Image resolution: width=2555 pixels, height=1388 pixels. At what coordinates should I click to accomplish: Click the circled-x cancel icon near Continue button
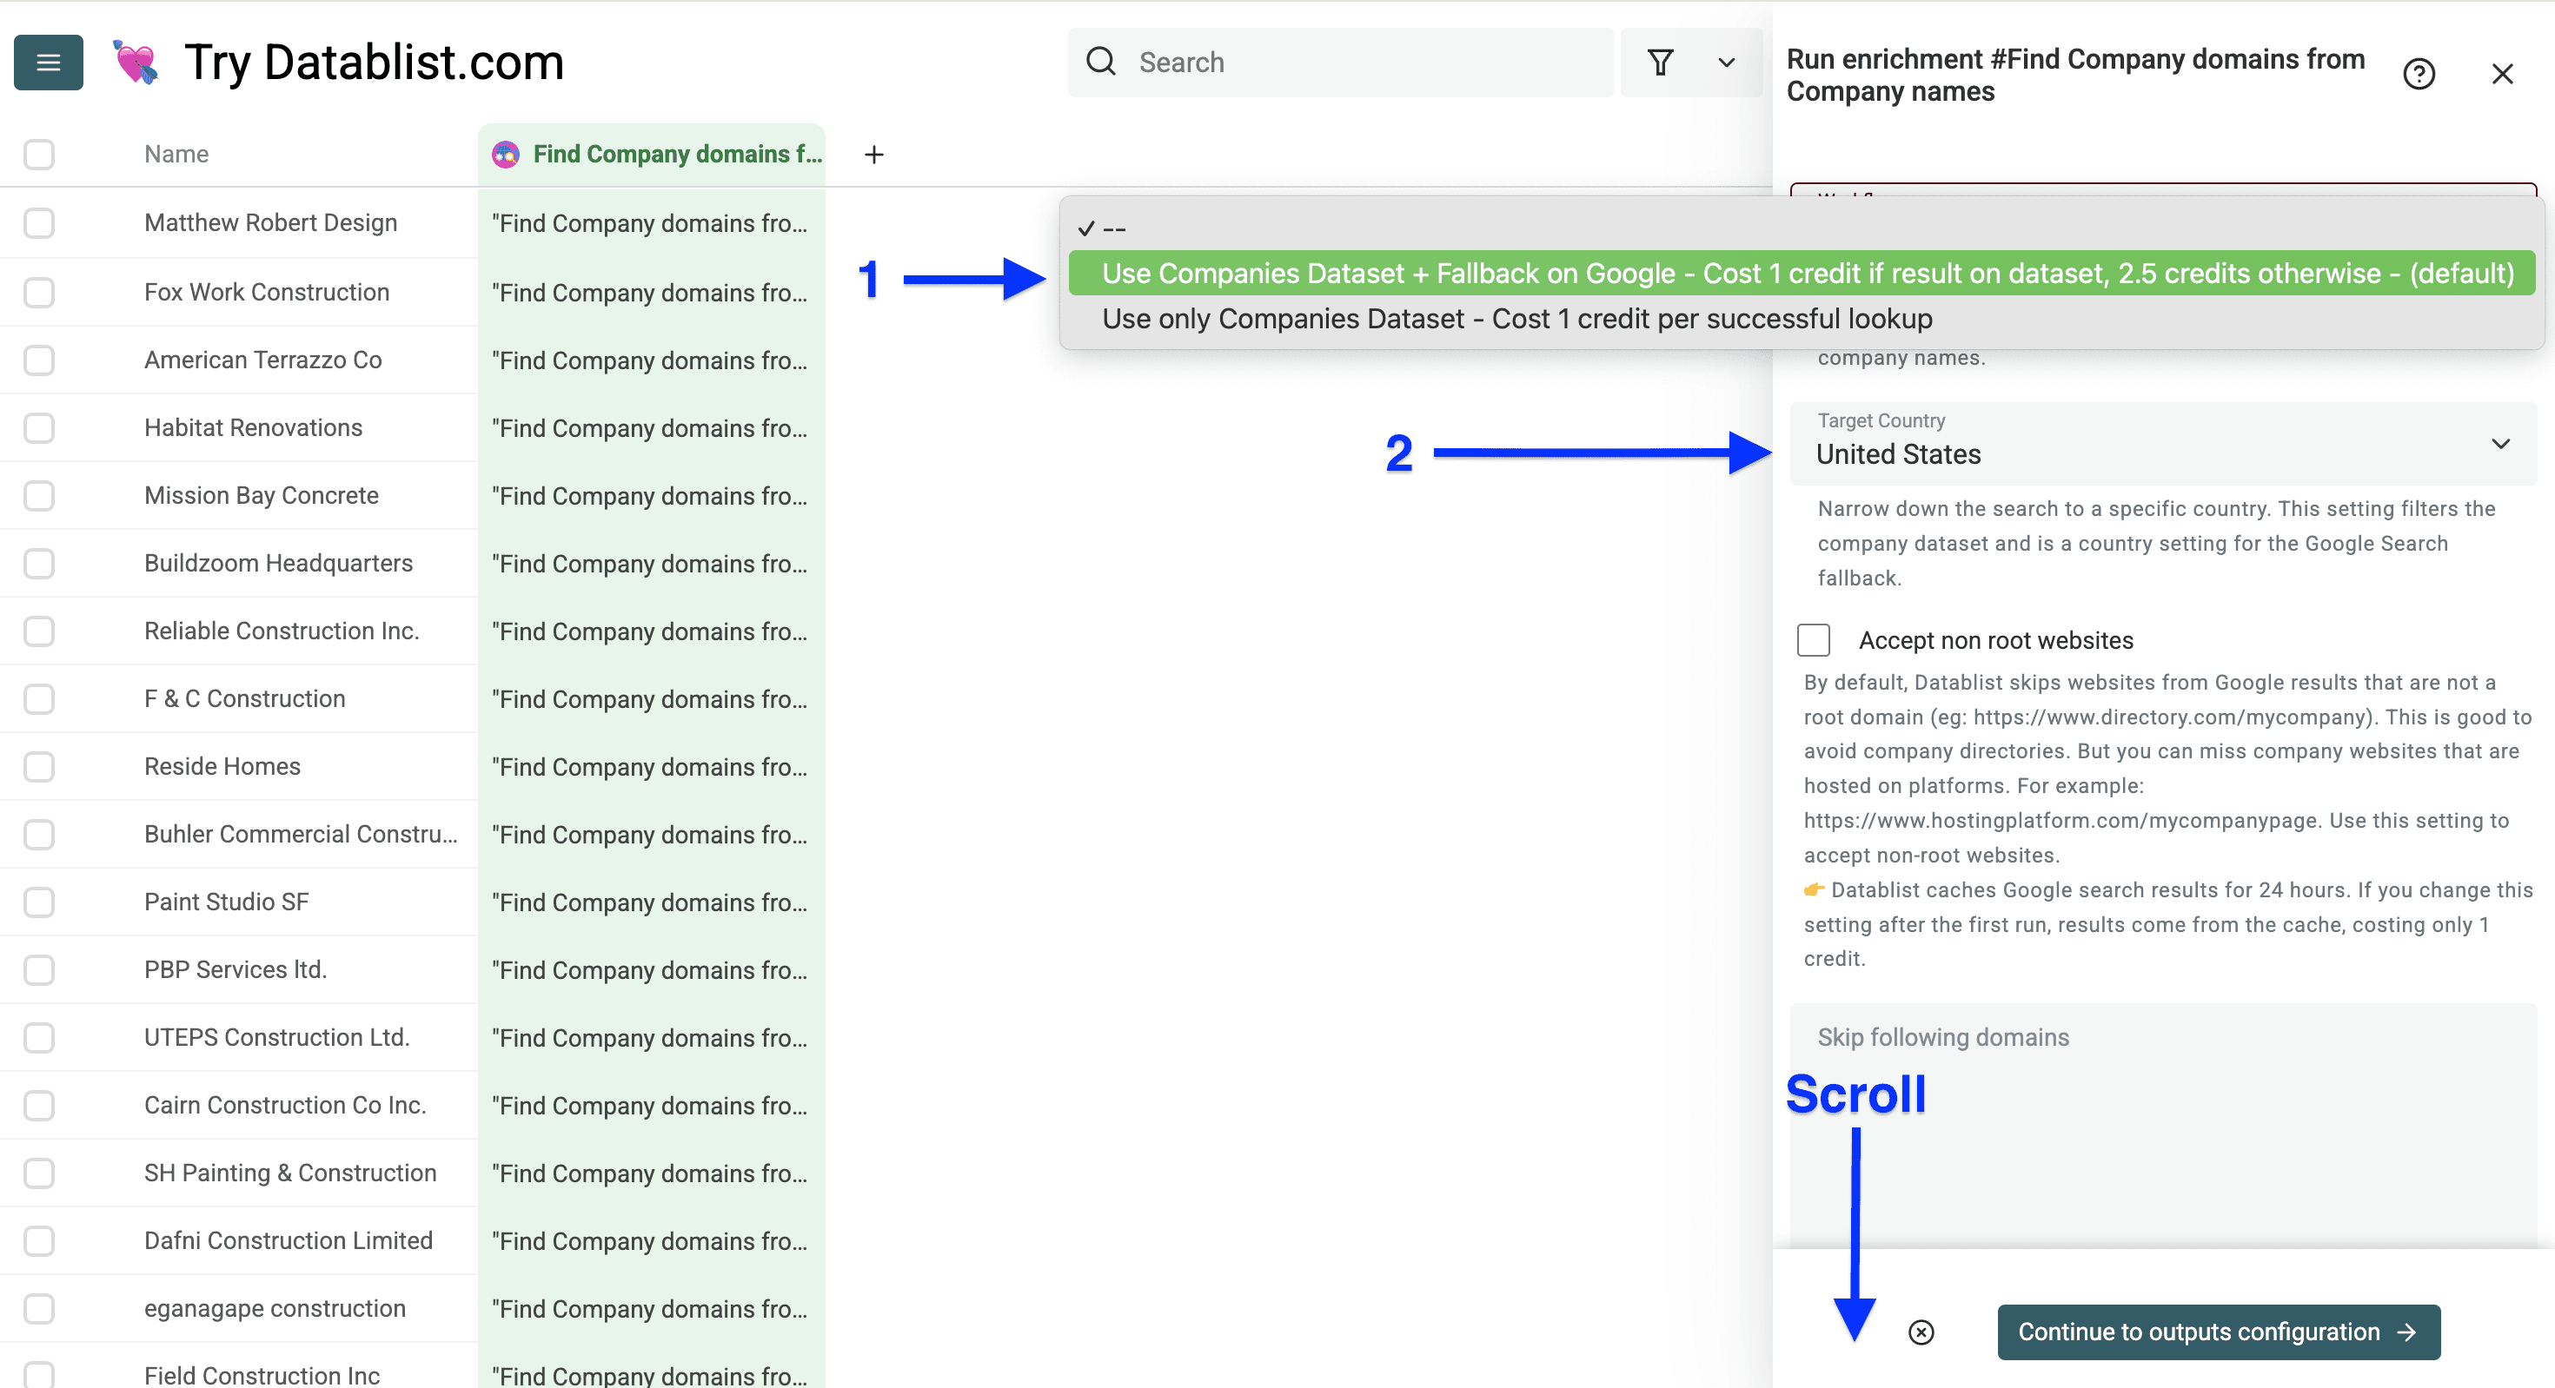1921,1332
